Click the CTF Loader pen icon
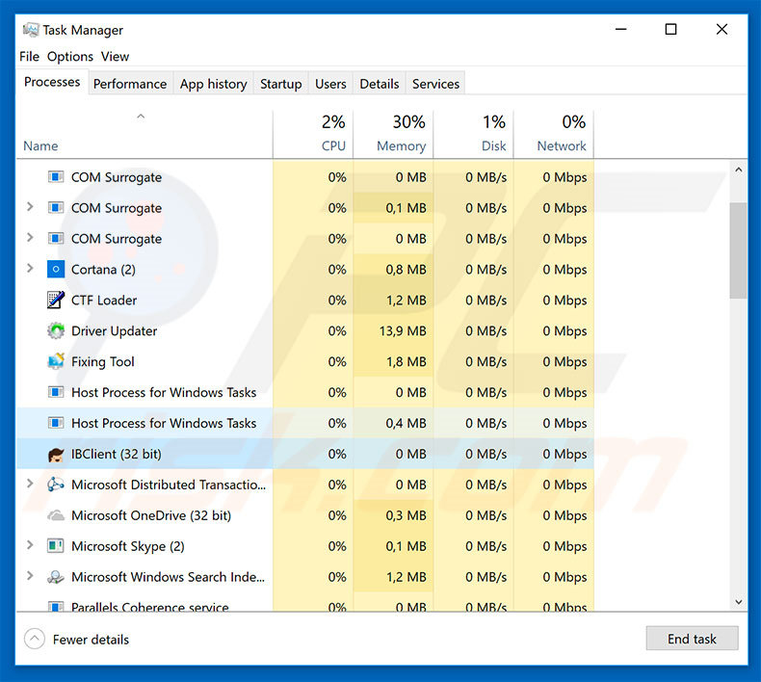 (x=56, y=300)
